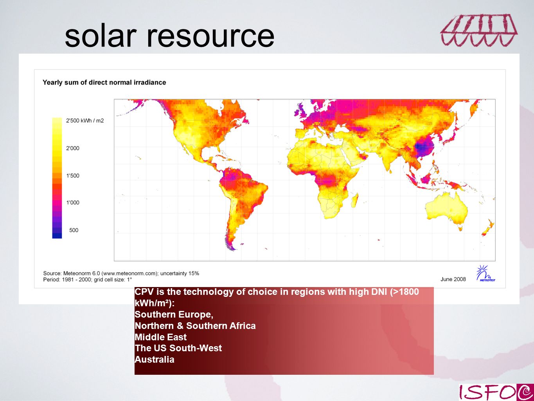Click the "Middle East" list entry

coord(160,337)
